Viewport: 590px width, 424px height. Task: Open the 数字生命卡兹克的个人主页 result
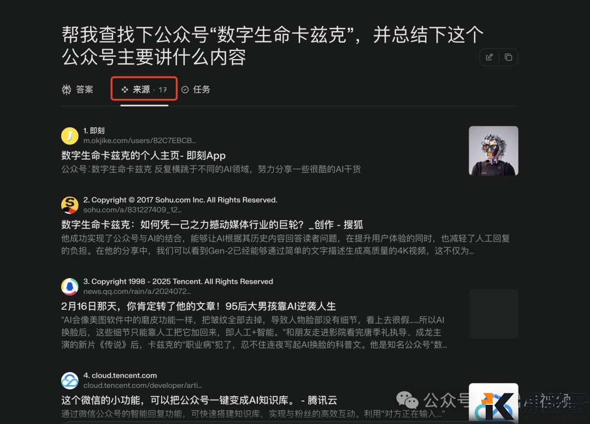point(143,155)
